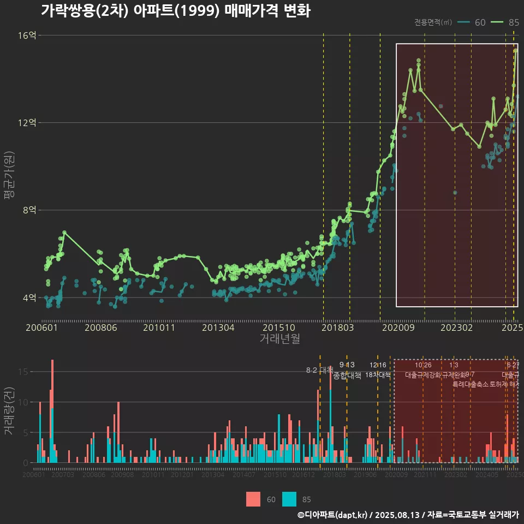
Task: Click the green 85 line marker in top legend
Action: coord(497,22)
